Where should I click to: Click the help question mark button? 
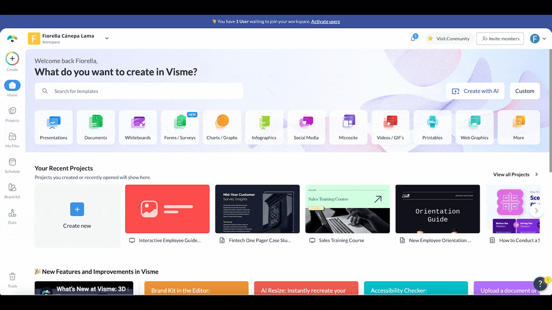(540, 283)
